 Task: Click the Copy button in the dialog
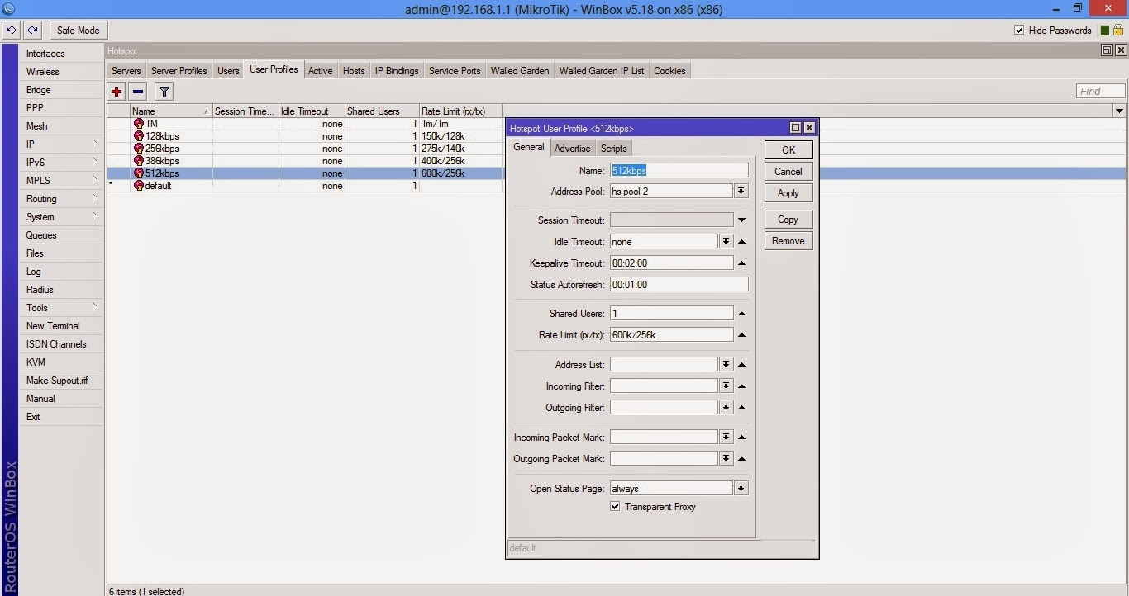(788, 220)
